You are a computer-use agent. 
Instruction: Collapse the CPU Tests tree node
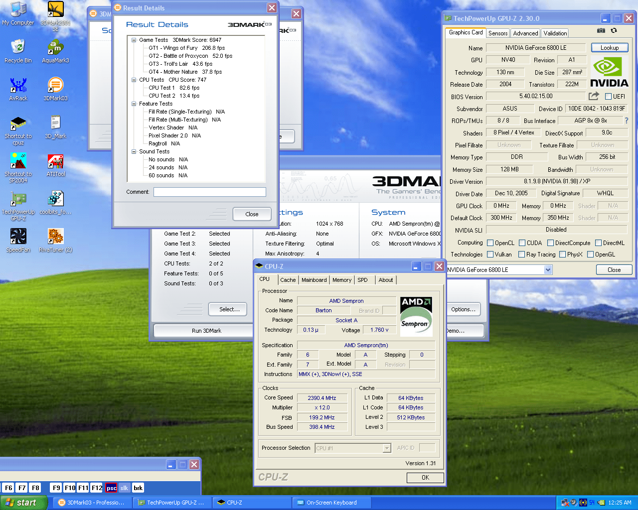[134, 80]
